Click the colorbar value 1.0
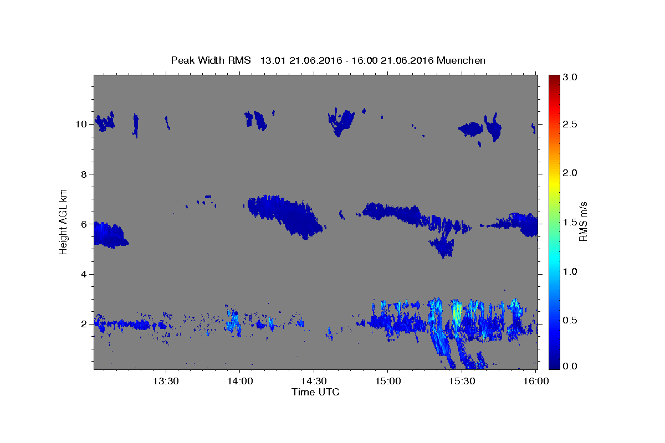This screenshot has width=665, height=443. 571,271
